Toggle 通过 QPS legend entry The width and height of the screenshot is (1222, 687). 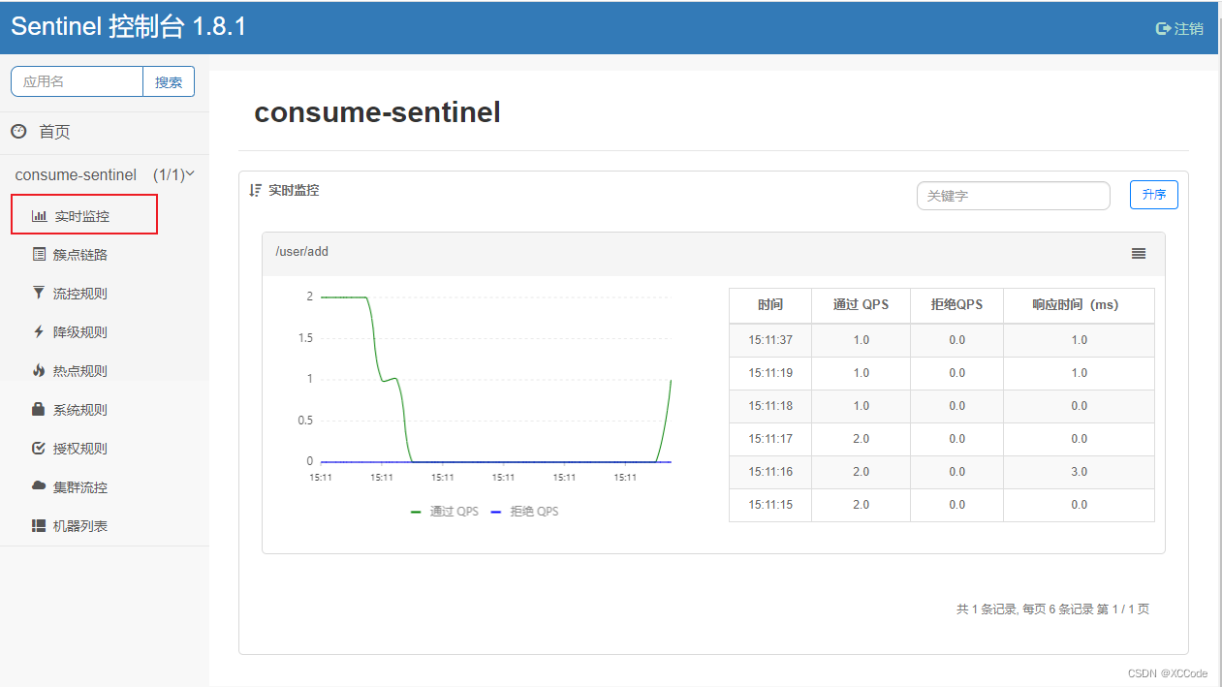445,511
